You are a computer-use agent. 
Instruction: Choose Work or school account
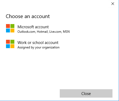[33, 44]
